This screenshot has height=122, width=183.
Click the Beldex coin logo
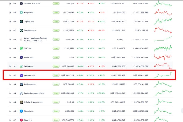(21, 66)
